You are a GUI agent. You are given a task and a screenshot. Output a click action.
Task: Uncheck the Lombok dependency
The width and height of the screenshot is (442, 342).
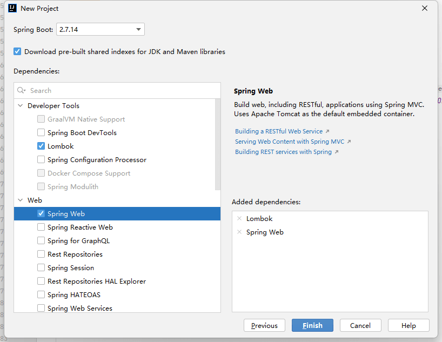(x=41, y=146)
